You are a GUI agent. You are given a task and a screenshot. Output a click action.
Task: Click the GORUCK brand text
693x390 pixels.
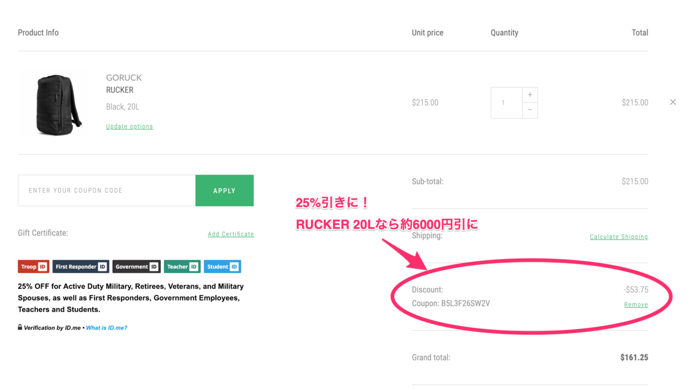click(x=124, y=77)
